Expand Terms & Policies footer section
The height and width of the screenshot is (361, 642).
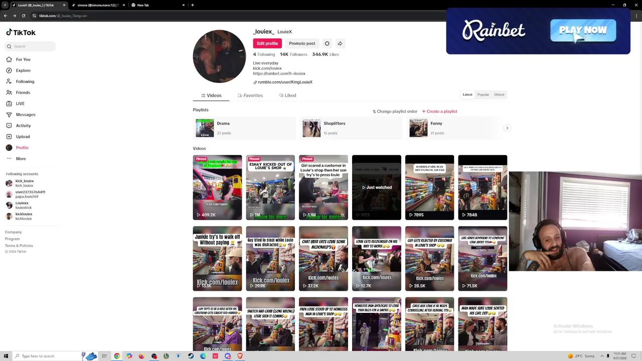(x=19, y=246)
